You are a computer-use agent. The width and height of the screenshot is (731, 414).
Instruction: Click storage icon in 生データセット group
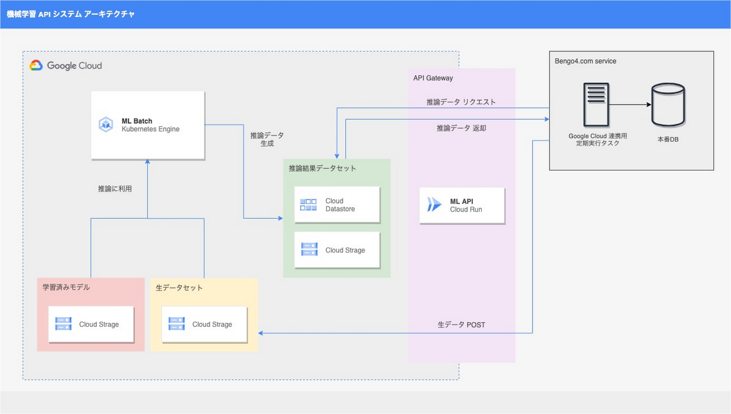point(177,324)
